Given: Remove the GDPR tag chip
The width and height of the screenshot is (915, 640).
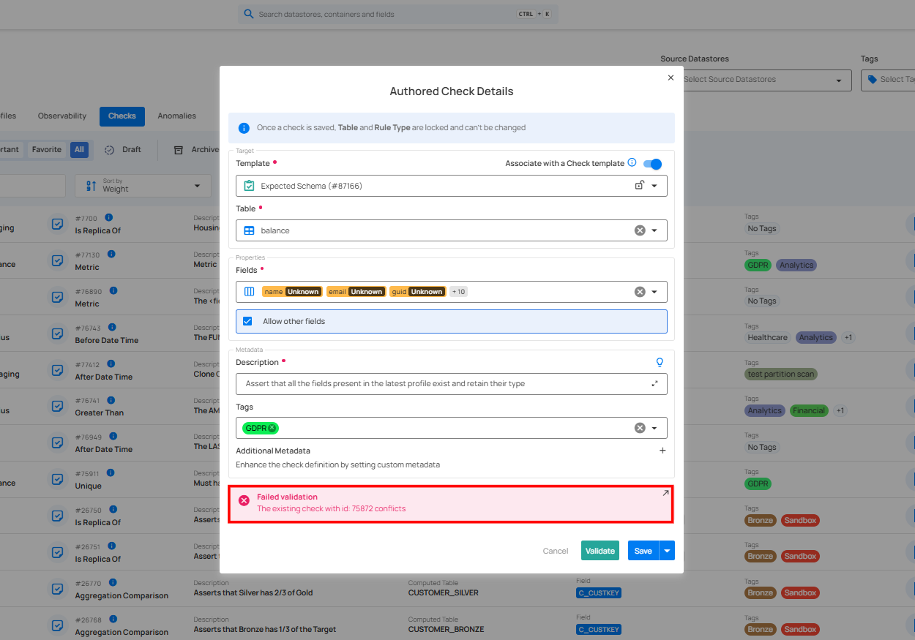Looking at the screenshot, I should 272,428.
